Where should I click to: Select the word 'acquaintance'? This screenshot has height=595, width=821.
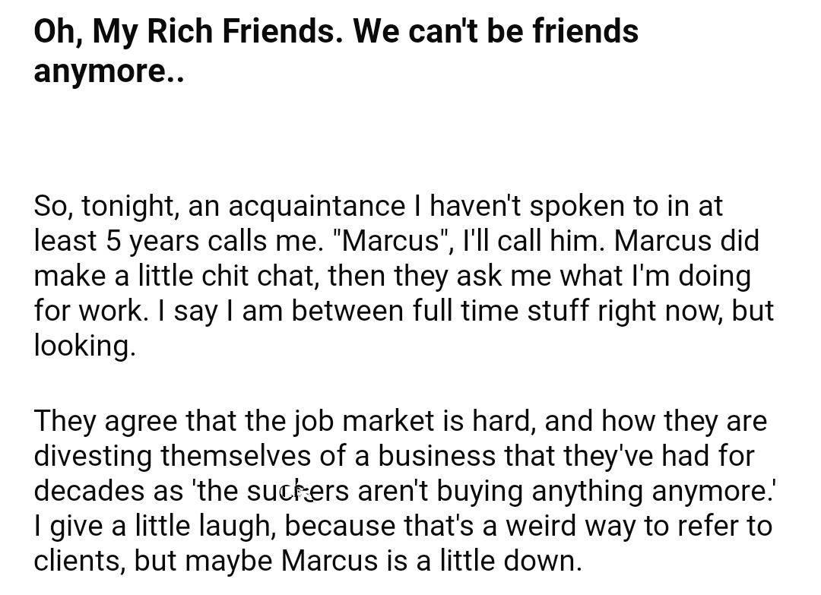(x=317, y=206)
